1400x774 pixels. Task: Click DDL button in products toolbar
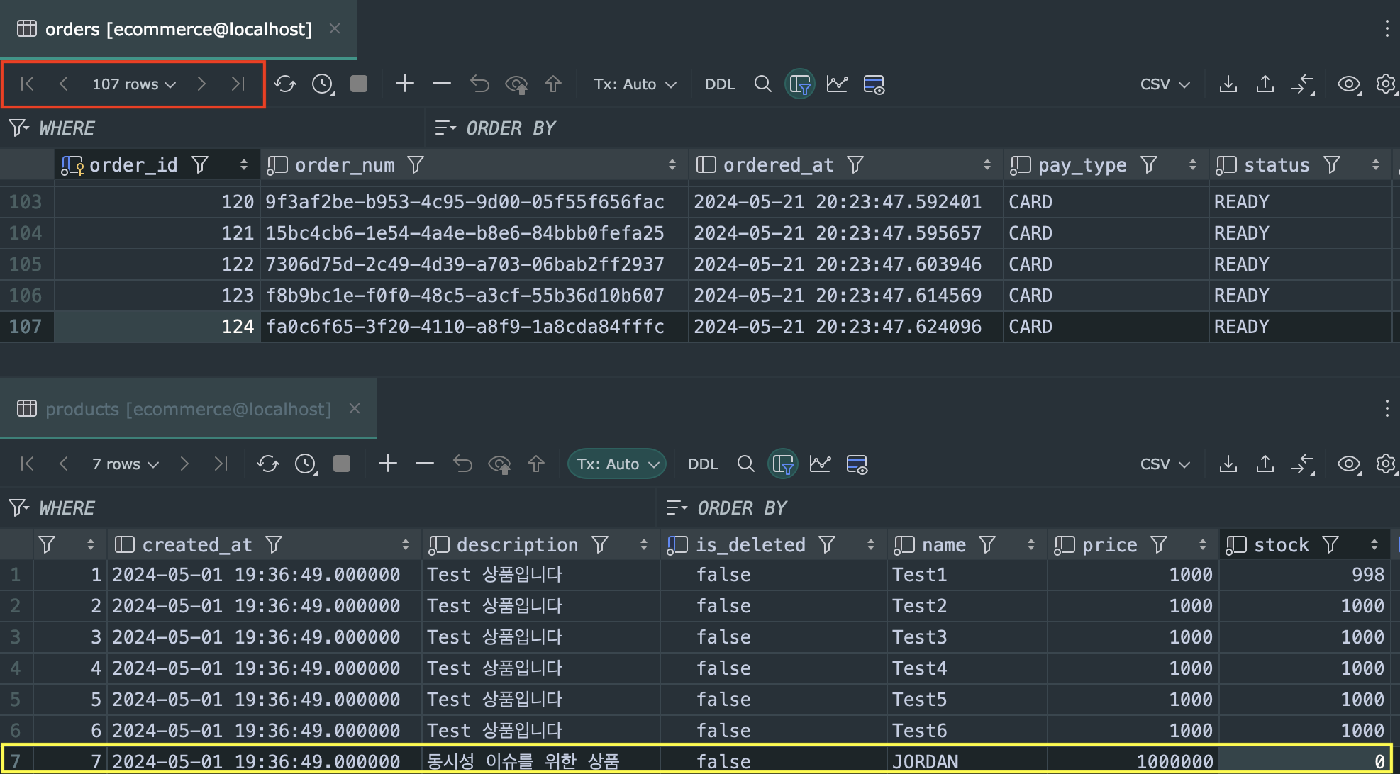click(703, 464)
